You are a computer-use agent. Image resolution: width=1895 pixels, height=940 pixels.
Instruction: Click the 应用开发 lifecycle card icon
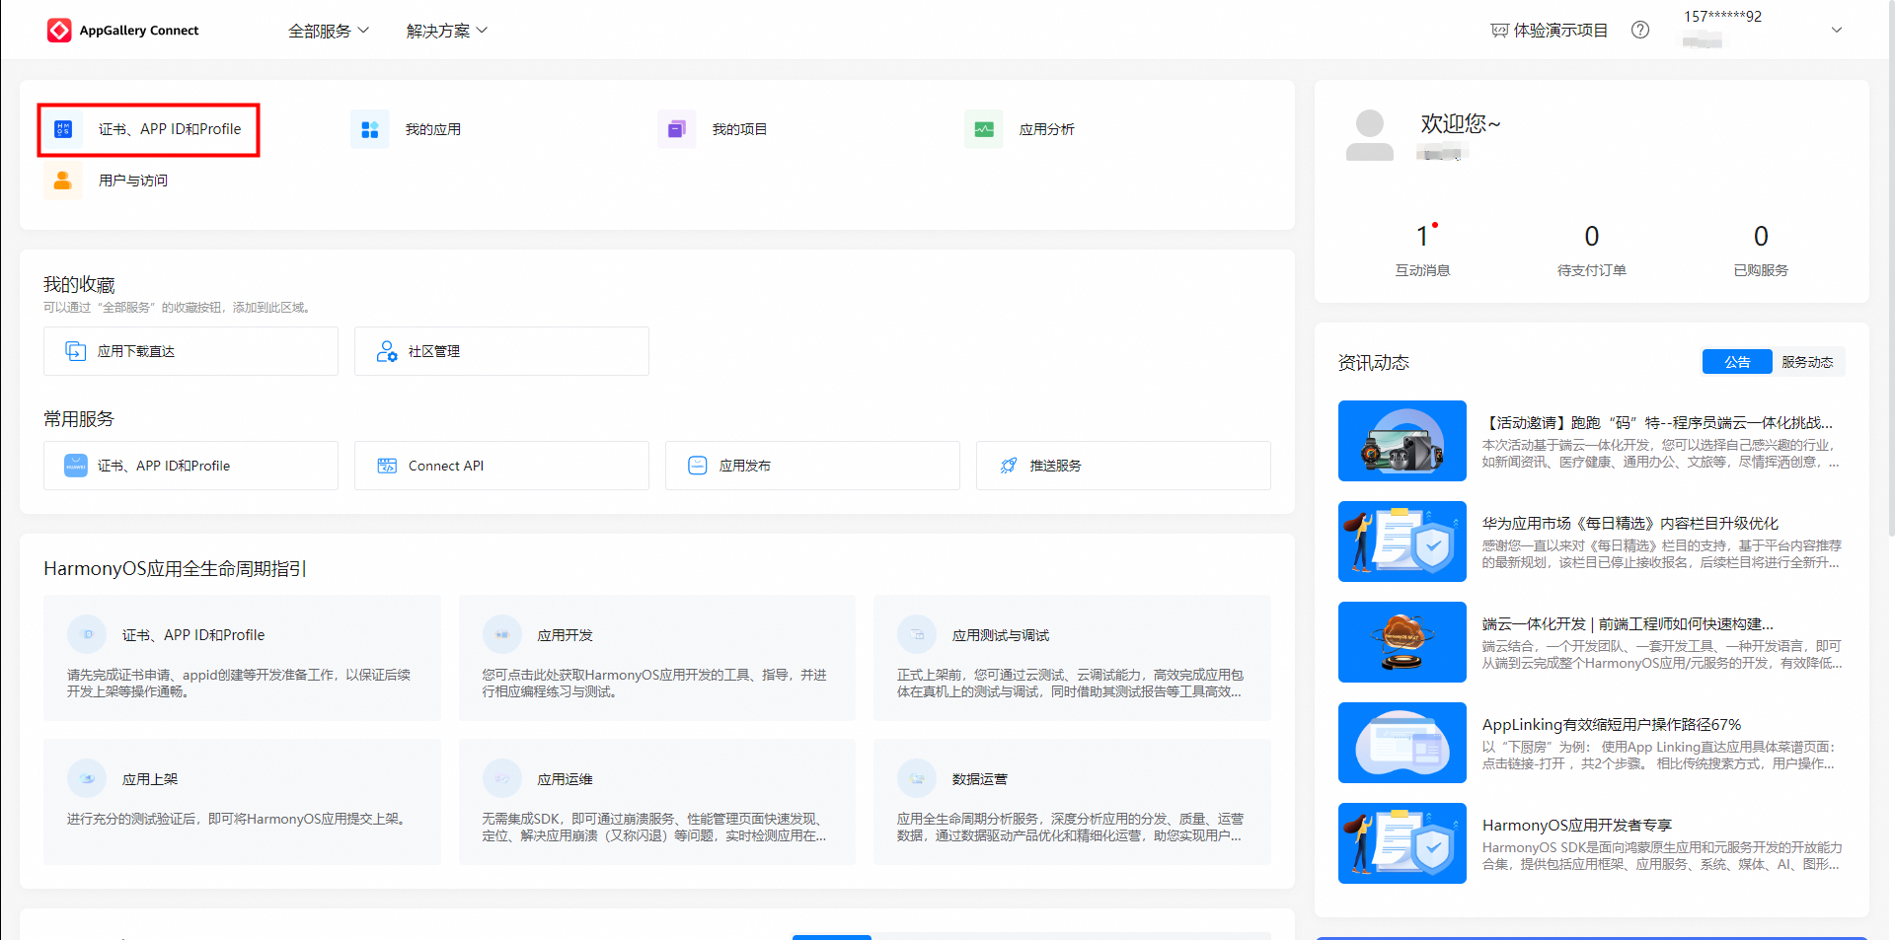501,634
